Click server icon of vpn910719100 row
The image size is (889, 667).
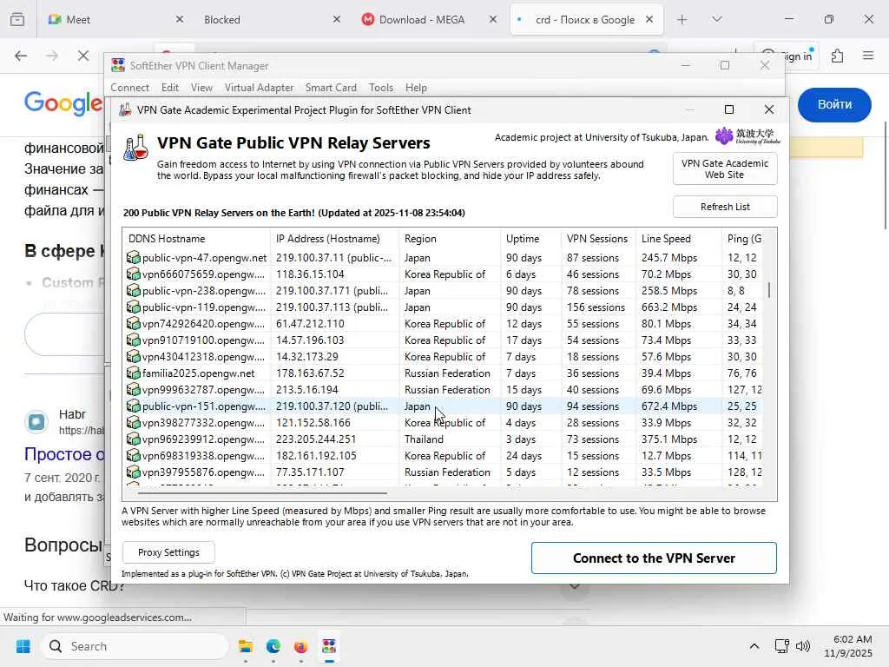[133, 340]
